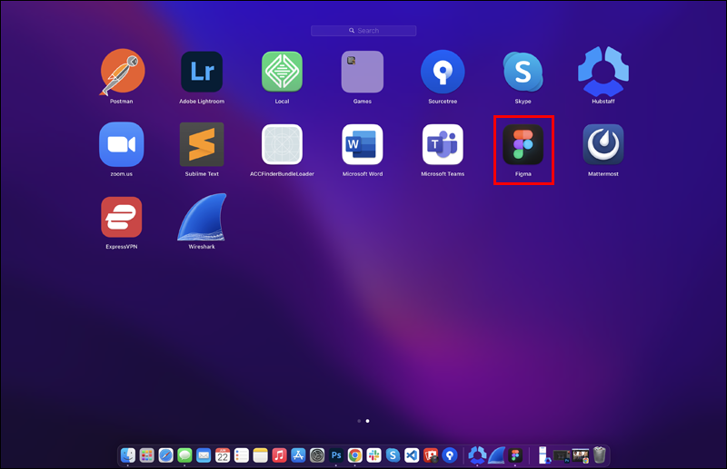
Task: Launch Photoshop from the Dock
Action: point(336,455)
